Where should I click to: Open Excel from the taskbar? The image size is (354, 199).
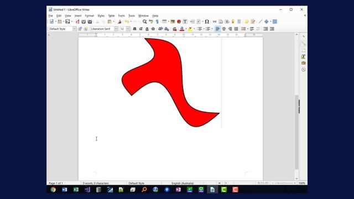pos(76,190)
